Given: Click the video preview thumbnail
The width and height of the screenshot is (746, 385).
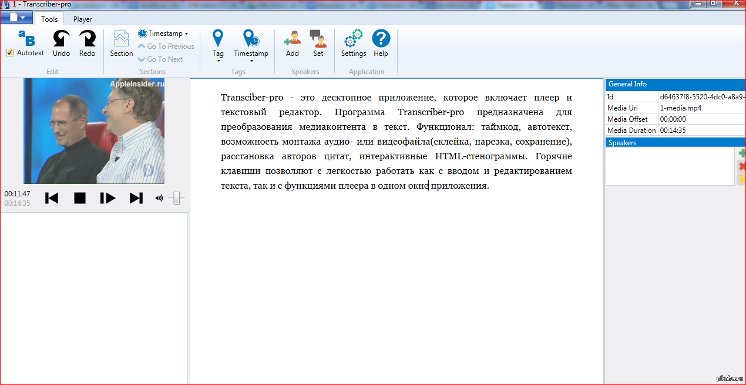Looking at the screenshot, I should pos(94,131).
